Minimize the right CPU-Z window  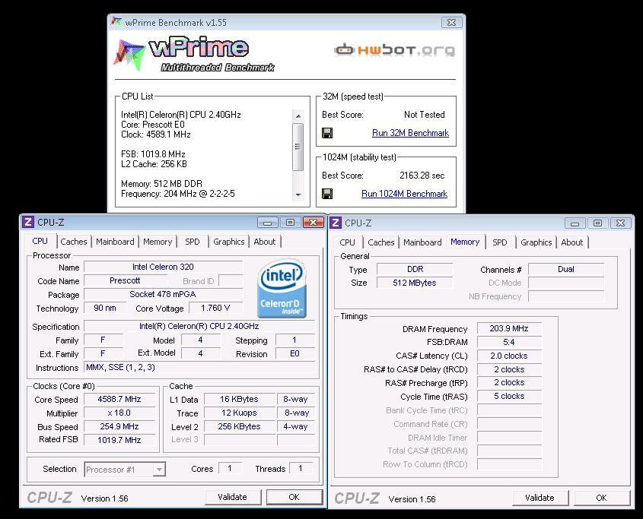pyautogui.click(x=575, y=223)
